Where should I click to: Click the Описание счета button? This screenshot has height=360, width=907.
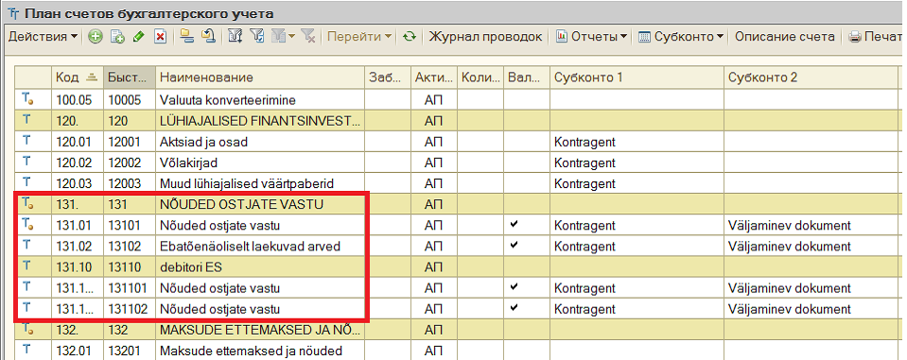pos(784,37)
